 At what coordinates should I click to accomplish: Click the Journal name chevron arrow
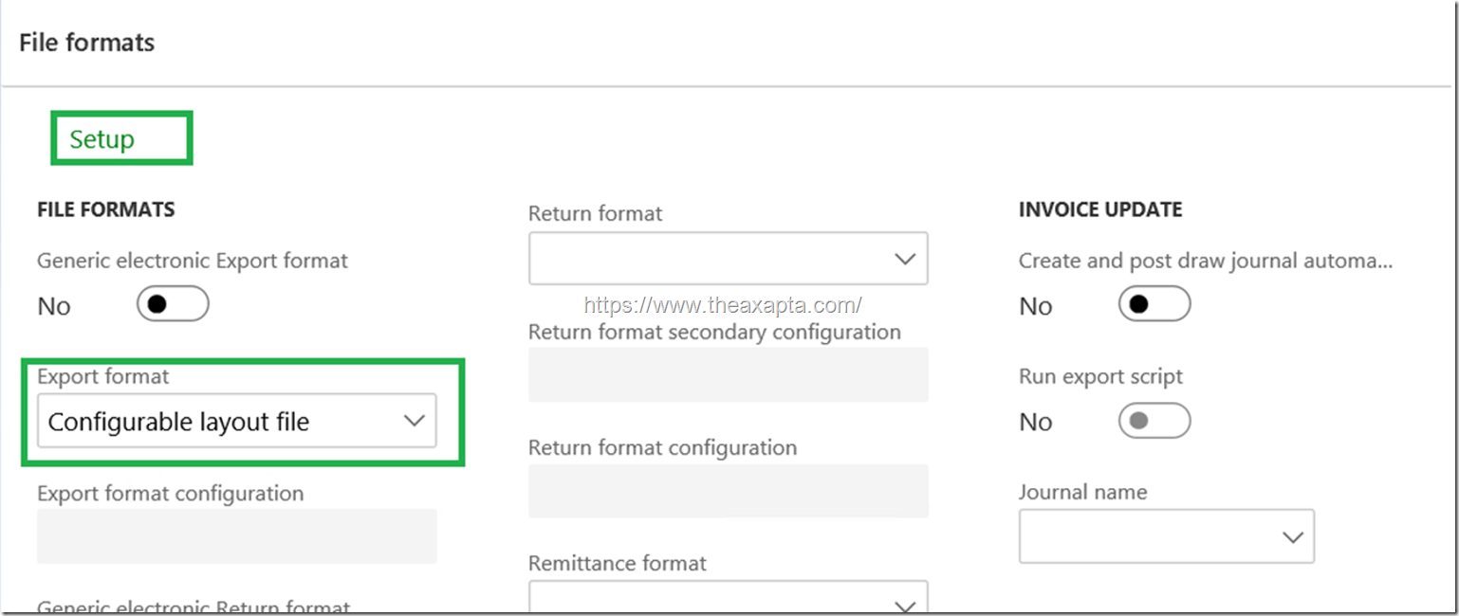tap(1292, 536)
